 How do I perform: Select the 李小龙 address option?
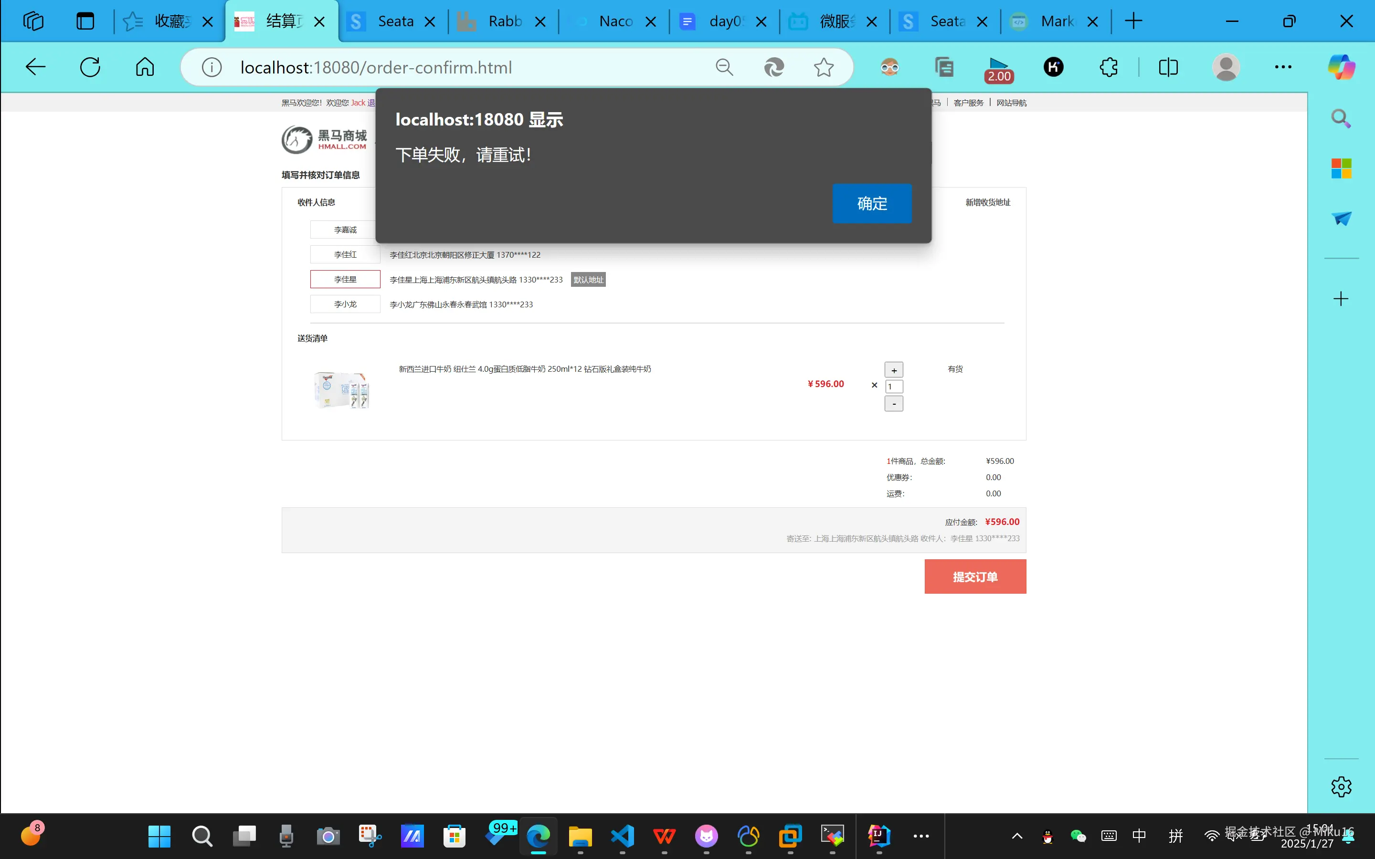pyautogui.click(x=345, y=304)
